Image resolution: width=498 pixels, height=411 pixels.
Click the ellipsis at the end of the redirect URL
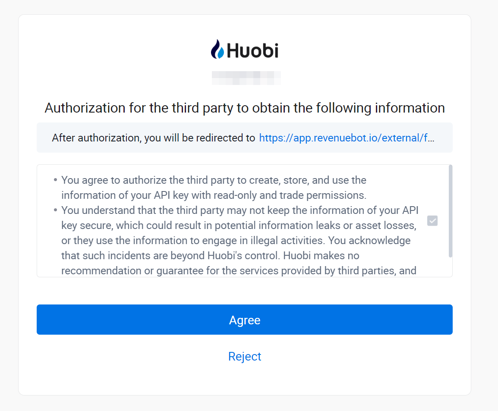point(431,138)
